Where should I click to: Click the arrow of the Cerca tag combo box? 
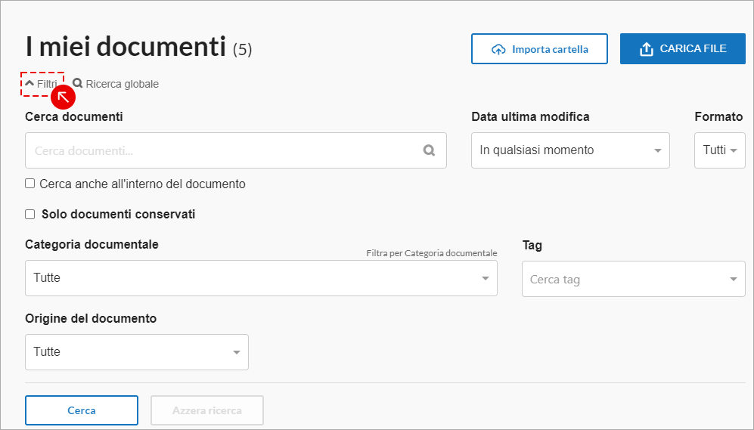pos(734,279)
